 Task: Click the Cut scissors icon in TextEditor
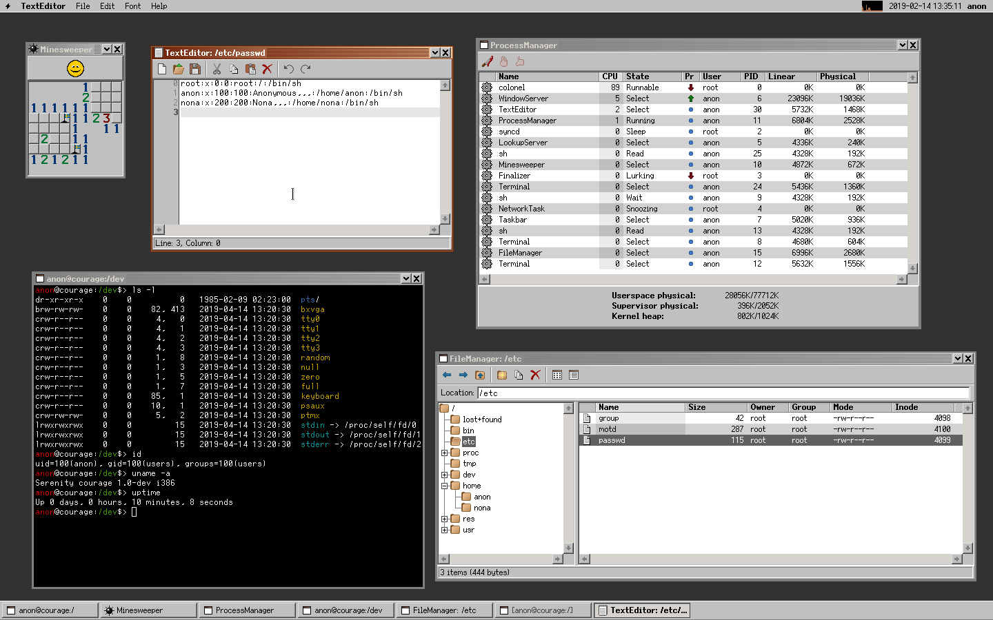point(217,69)
